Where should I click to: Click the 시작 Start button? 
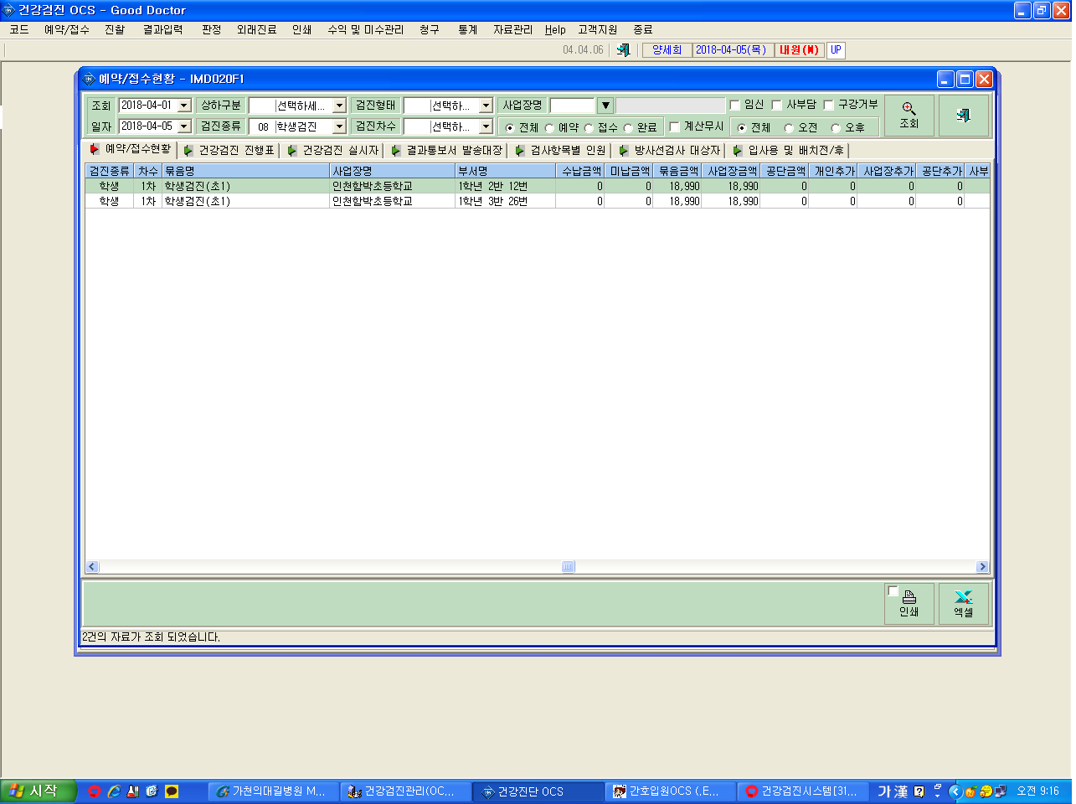coord(38,791)
